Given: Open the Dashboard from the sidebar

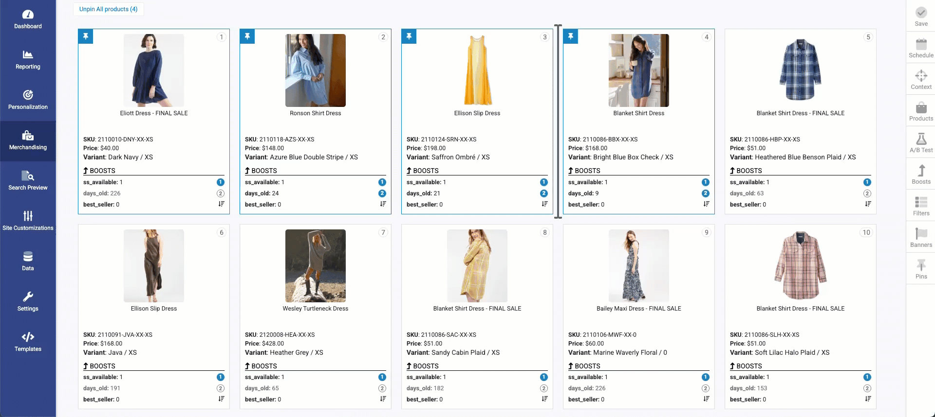Looking at the screenshot, I should [28, 19].
